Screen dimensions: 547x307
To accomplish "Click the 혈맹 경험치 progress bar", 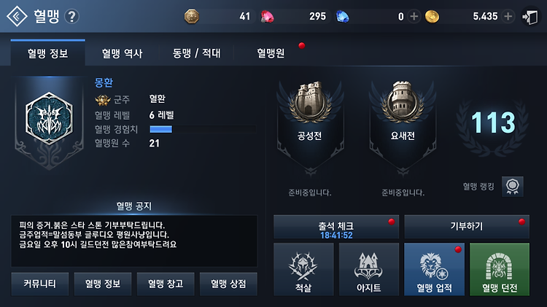I will 203,129.
